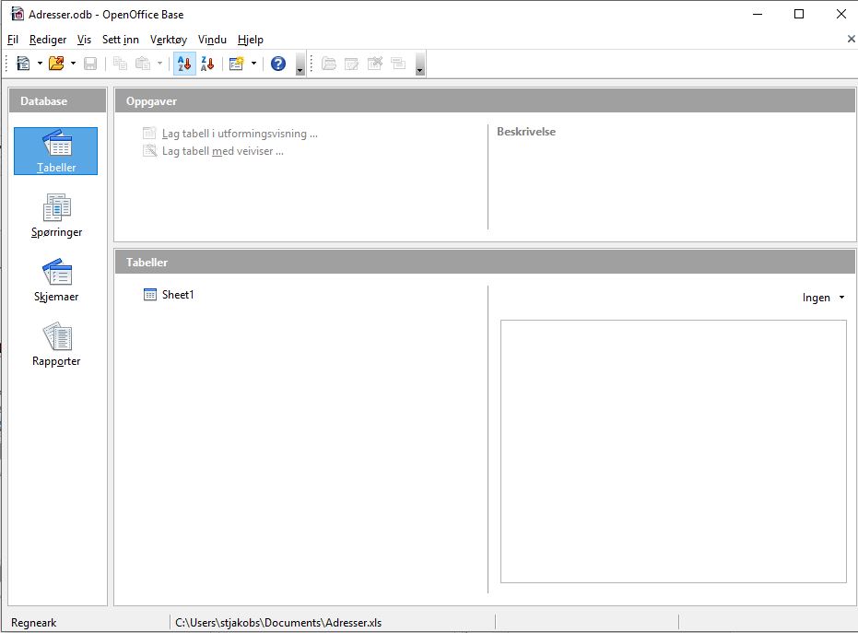858x633 pixels.
Task: Click the Rename table toolbar icon
Action: coord(398,64)
